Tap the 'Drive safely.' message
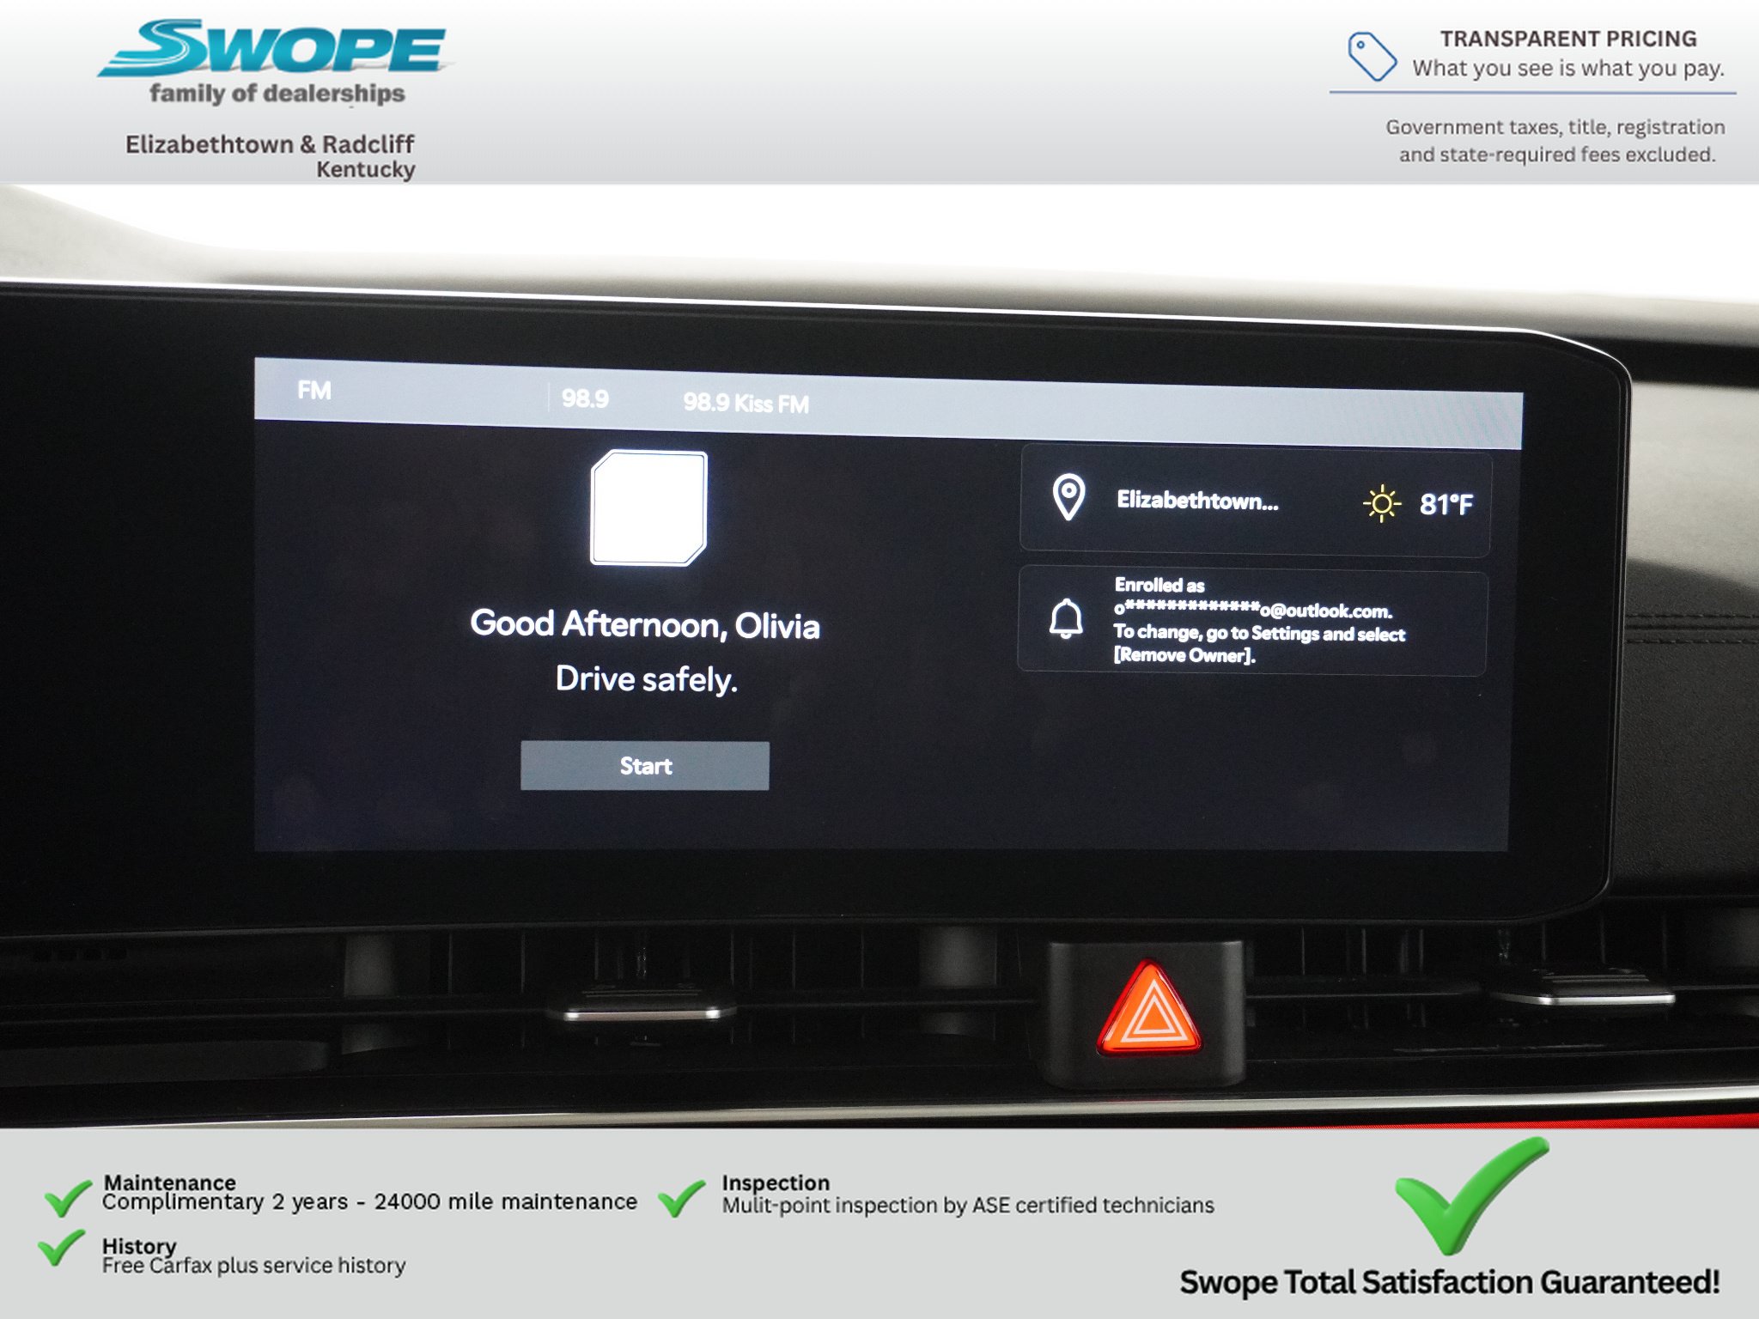The height and width of the screenshot is (1319, 1759). 646,679
